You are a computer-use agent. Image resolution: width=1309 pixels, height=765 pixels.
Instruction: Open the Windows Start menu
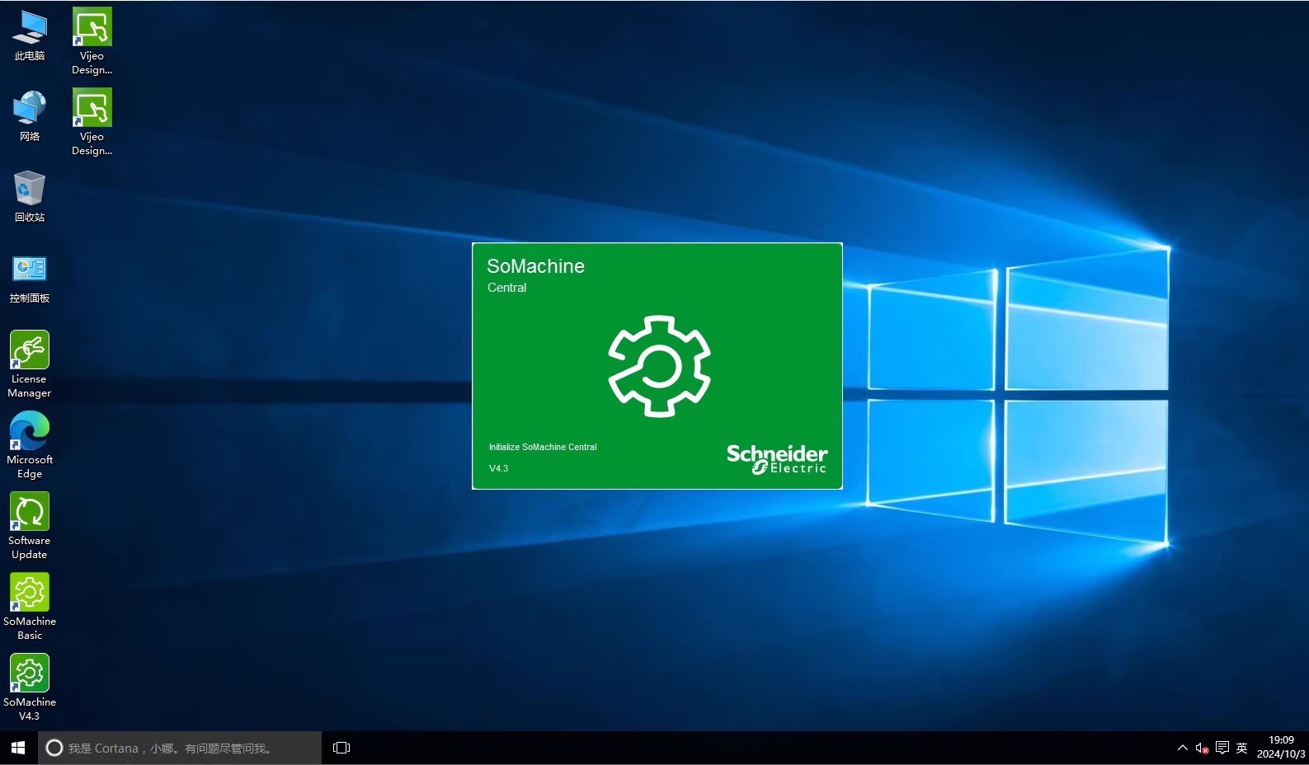point(18,748)
